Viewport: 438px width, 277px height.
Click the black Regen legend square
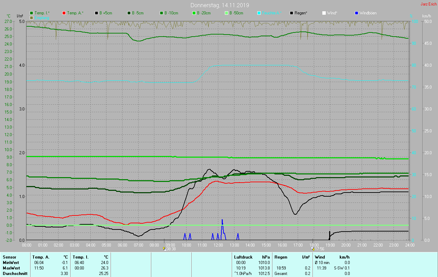(x=292, y=13)
